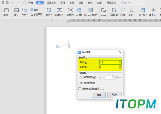Click the left indent marker on ruler
Viewport: 161px width, 114px height.
pos(68,22)
